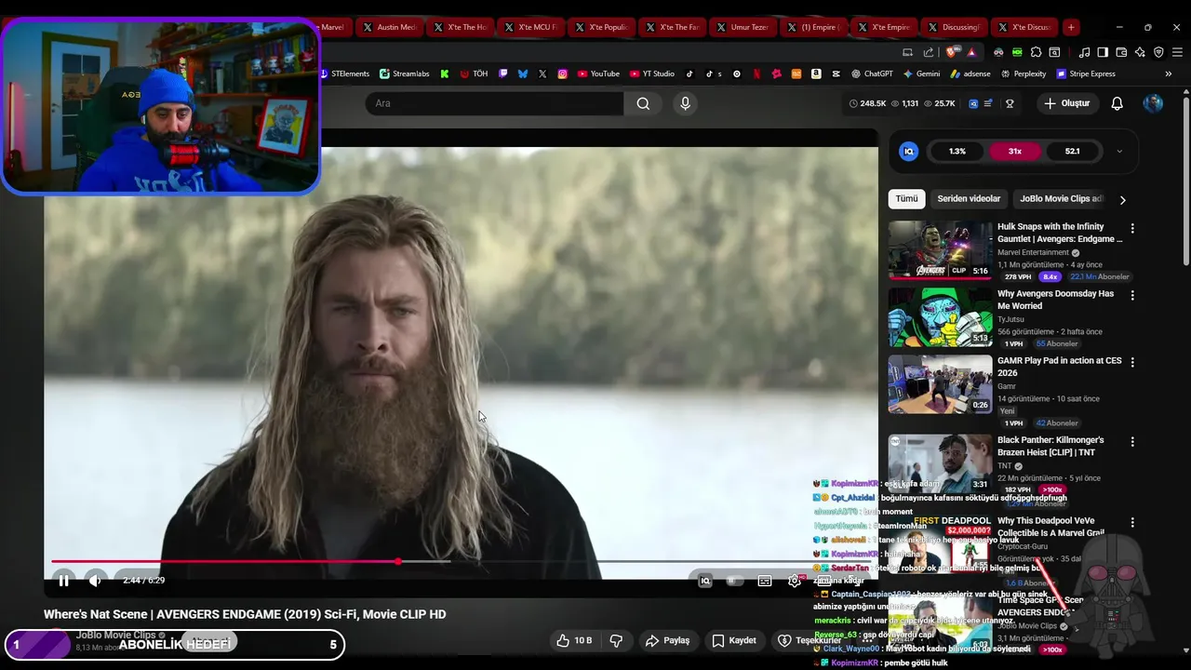Open the Amazon bookmark icon
The height and width of the screenshot is (670, 1191).
816,74
